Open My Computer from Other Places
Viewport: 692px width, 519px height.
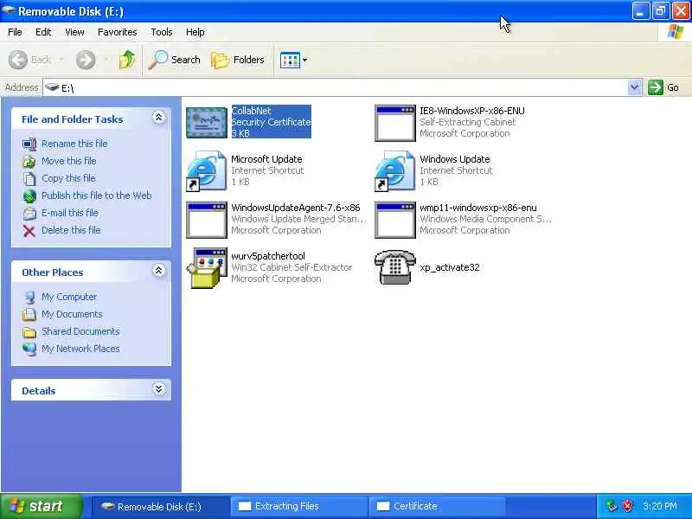click(69, 297)
